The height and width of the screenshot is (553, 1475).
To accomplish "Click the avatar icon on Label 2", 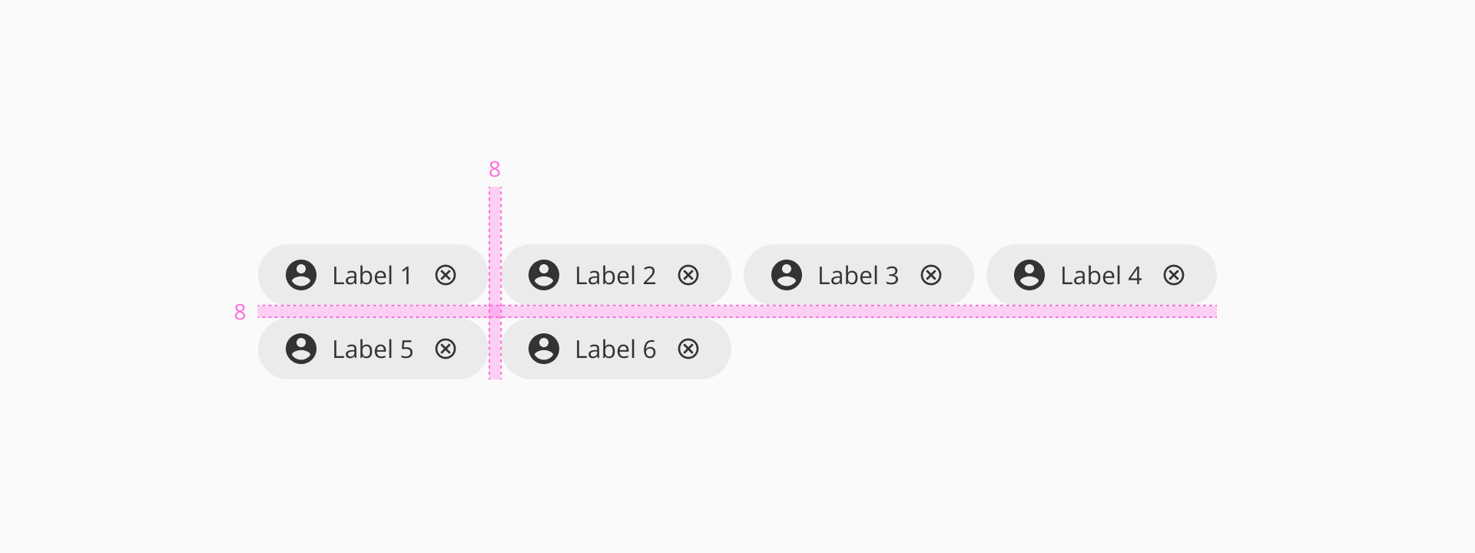I will point(544,275).
